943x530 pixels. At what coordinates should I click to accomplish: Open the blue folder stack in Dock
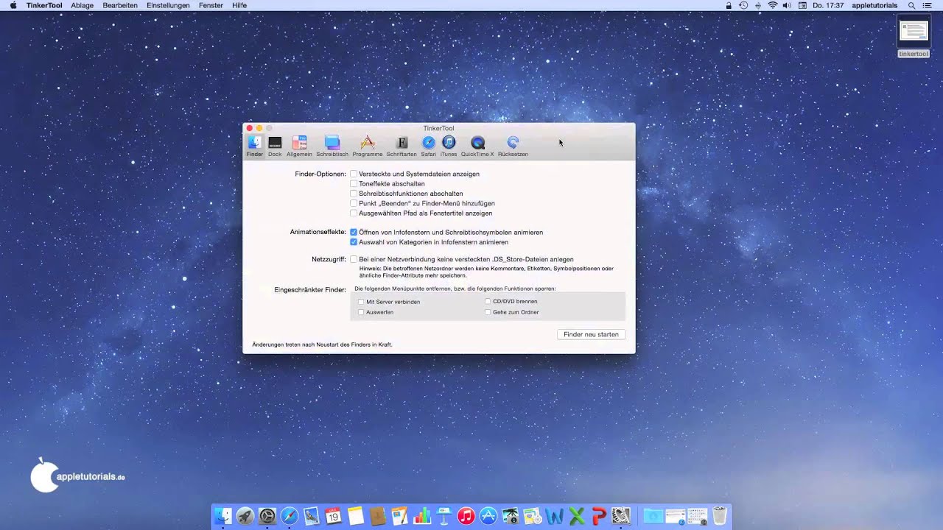(x=653, y=516)
